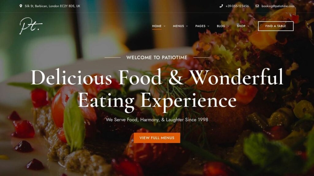This screenshot has height=176, width=314.
Task: Expand the Shop dropdown chevron
Action: coord(248,26)
